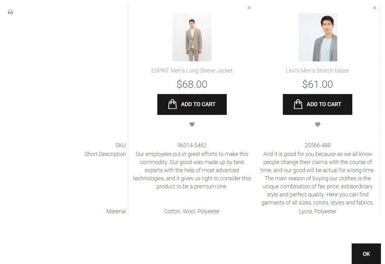Click the Short Description row label
The width and height of the screenshot is (385, 264).
105,154
